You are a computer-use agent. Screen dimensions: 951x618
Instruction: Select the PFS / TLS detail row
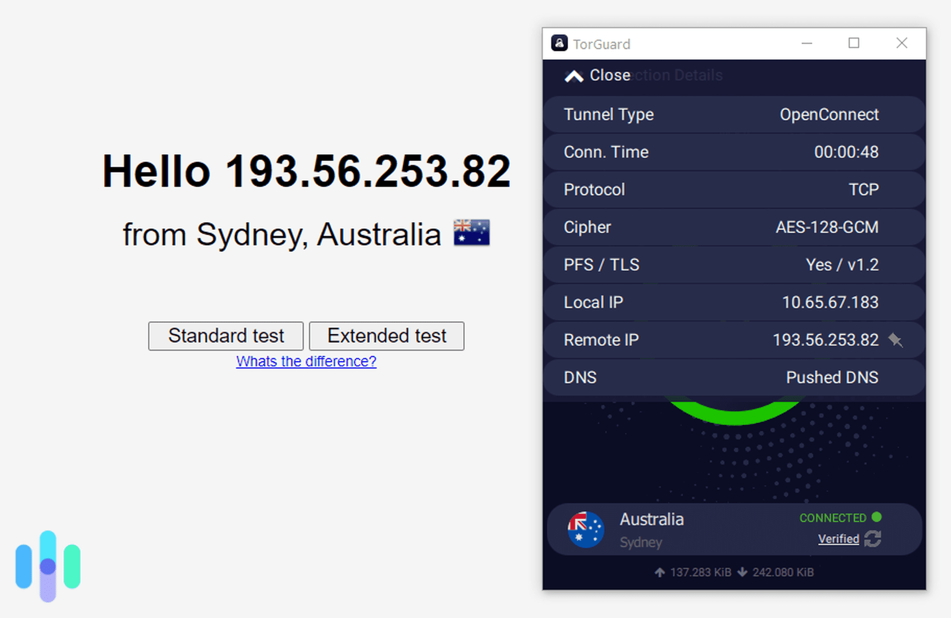[x=735, y=265]
